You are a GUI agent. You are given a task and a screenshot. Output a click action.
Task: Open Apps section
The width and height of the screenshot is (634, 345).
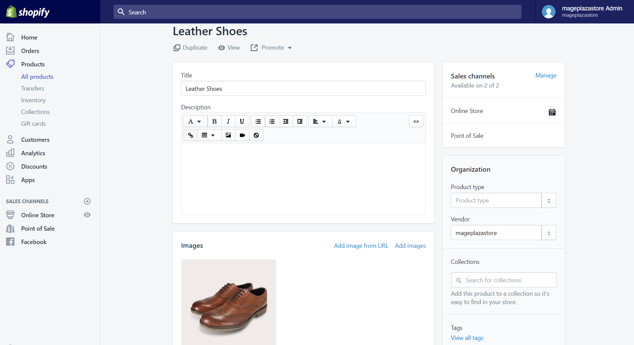tap(28, 180)
